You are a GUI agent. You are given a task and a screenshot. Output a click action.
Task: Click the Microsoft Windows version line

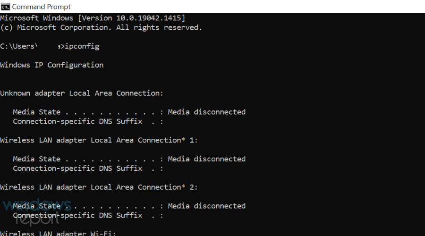93,18
